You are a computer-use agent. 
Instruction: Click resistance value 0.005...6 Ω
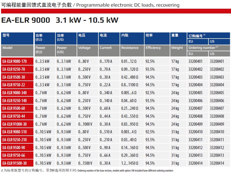point(129,93)
